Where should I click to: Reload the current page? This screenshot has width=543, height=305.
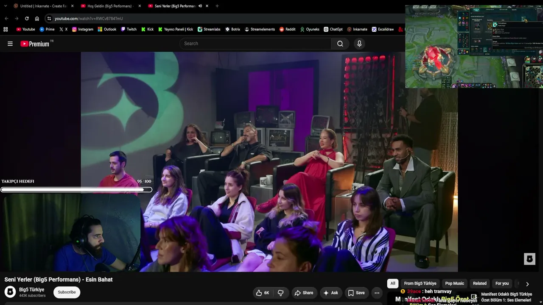point(27,19)
